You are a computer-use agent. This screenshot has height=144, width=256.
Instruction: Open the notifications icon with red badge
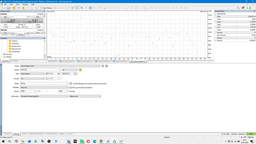[x=243, y=8]
